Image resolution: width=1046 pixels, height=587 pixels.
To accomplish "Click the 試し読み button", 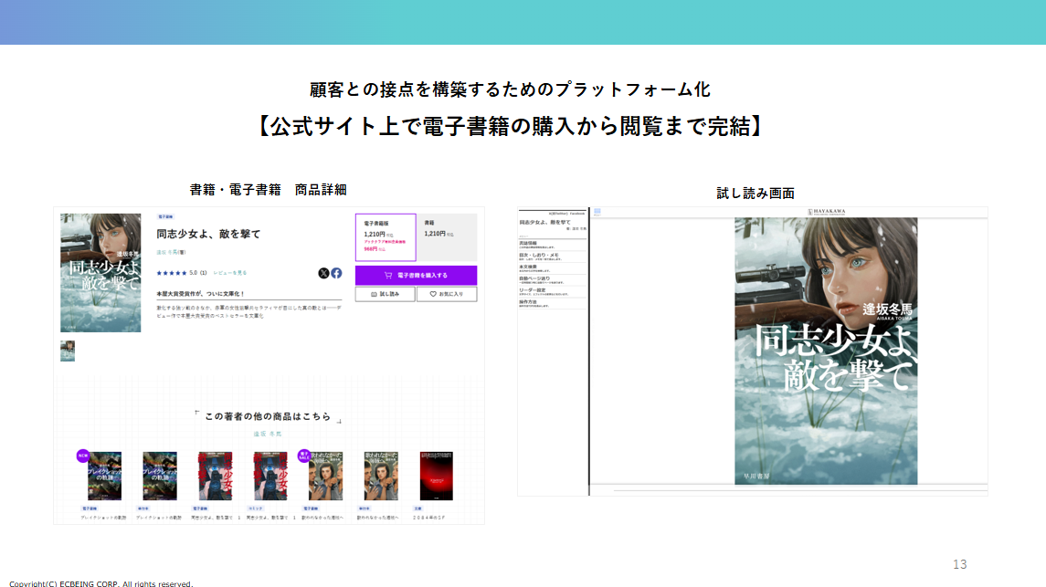I will tap(385, 294).
